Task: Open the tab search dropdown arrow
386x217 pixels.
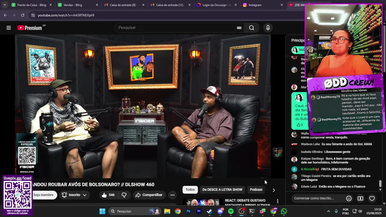Action: click(x=5, y=5)
